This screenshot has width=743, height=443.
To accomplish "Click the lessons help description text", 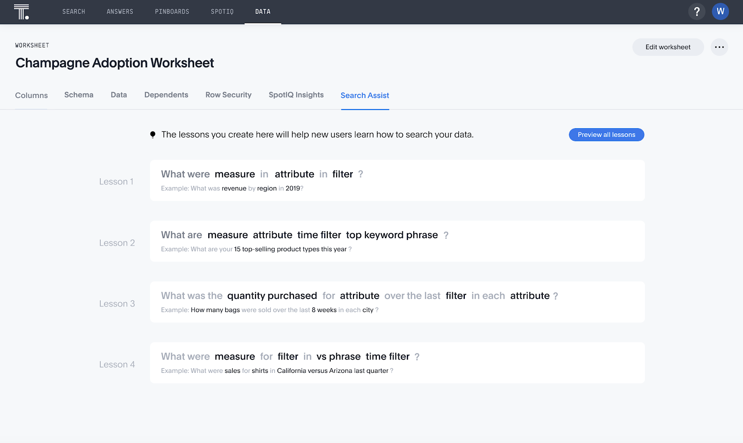I will (318, 135).
